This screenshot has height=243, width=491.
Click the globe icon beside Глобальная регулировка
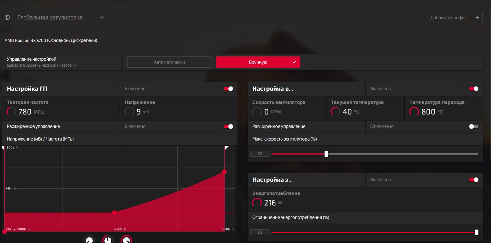coord(7,17)
